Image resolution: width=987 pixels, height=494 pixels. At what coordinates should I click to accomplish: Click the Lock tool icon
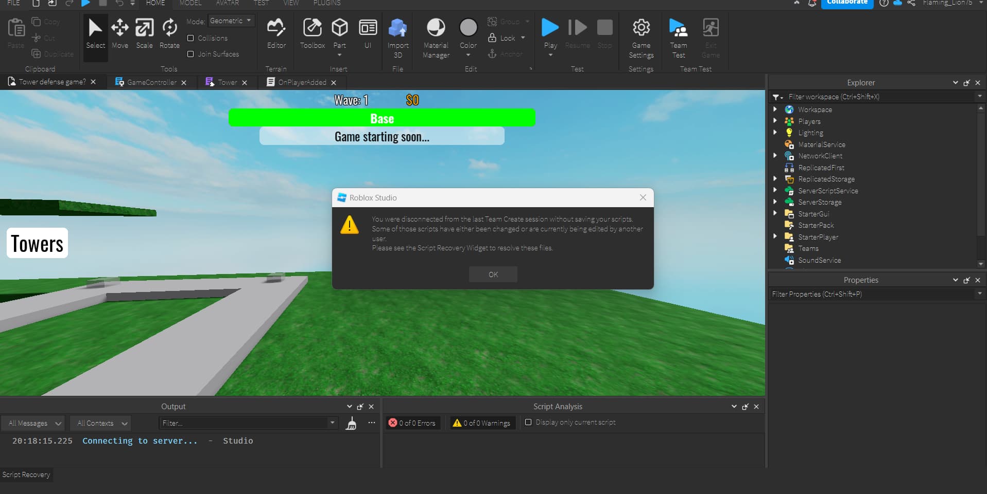point(492,38)
